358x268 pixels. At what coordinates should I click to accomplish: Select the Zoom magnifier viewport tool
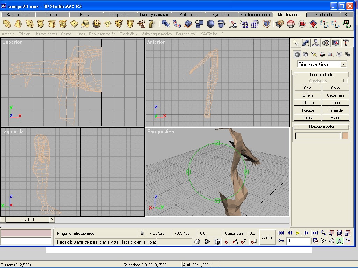(323, 233)
